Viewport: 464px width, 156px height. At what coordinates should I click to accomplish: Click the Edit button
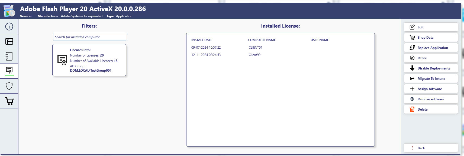(x=431, y=27)
